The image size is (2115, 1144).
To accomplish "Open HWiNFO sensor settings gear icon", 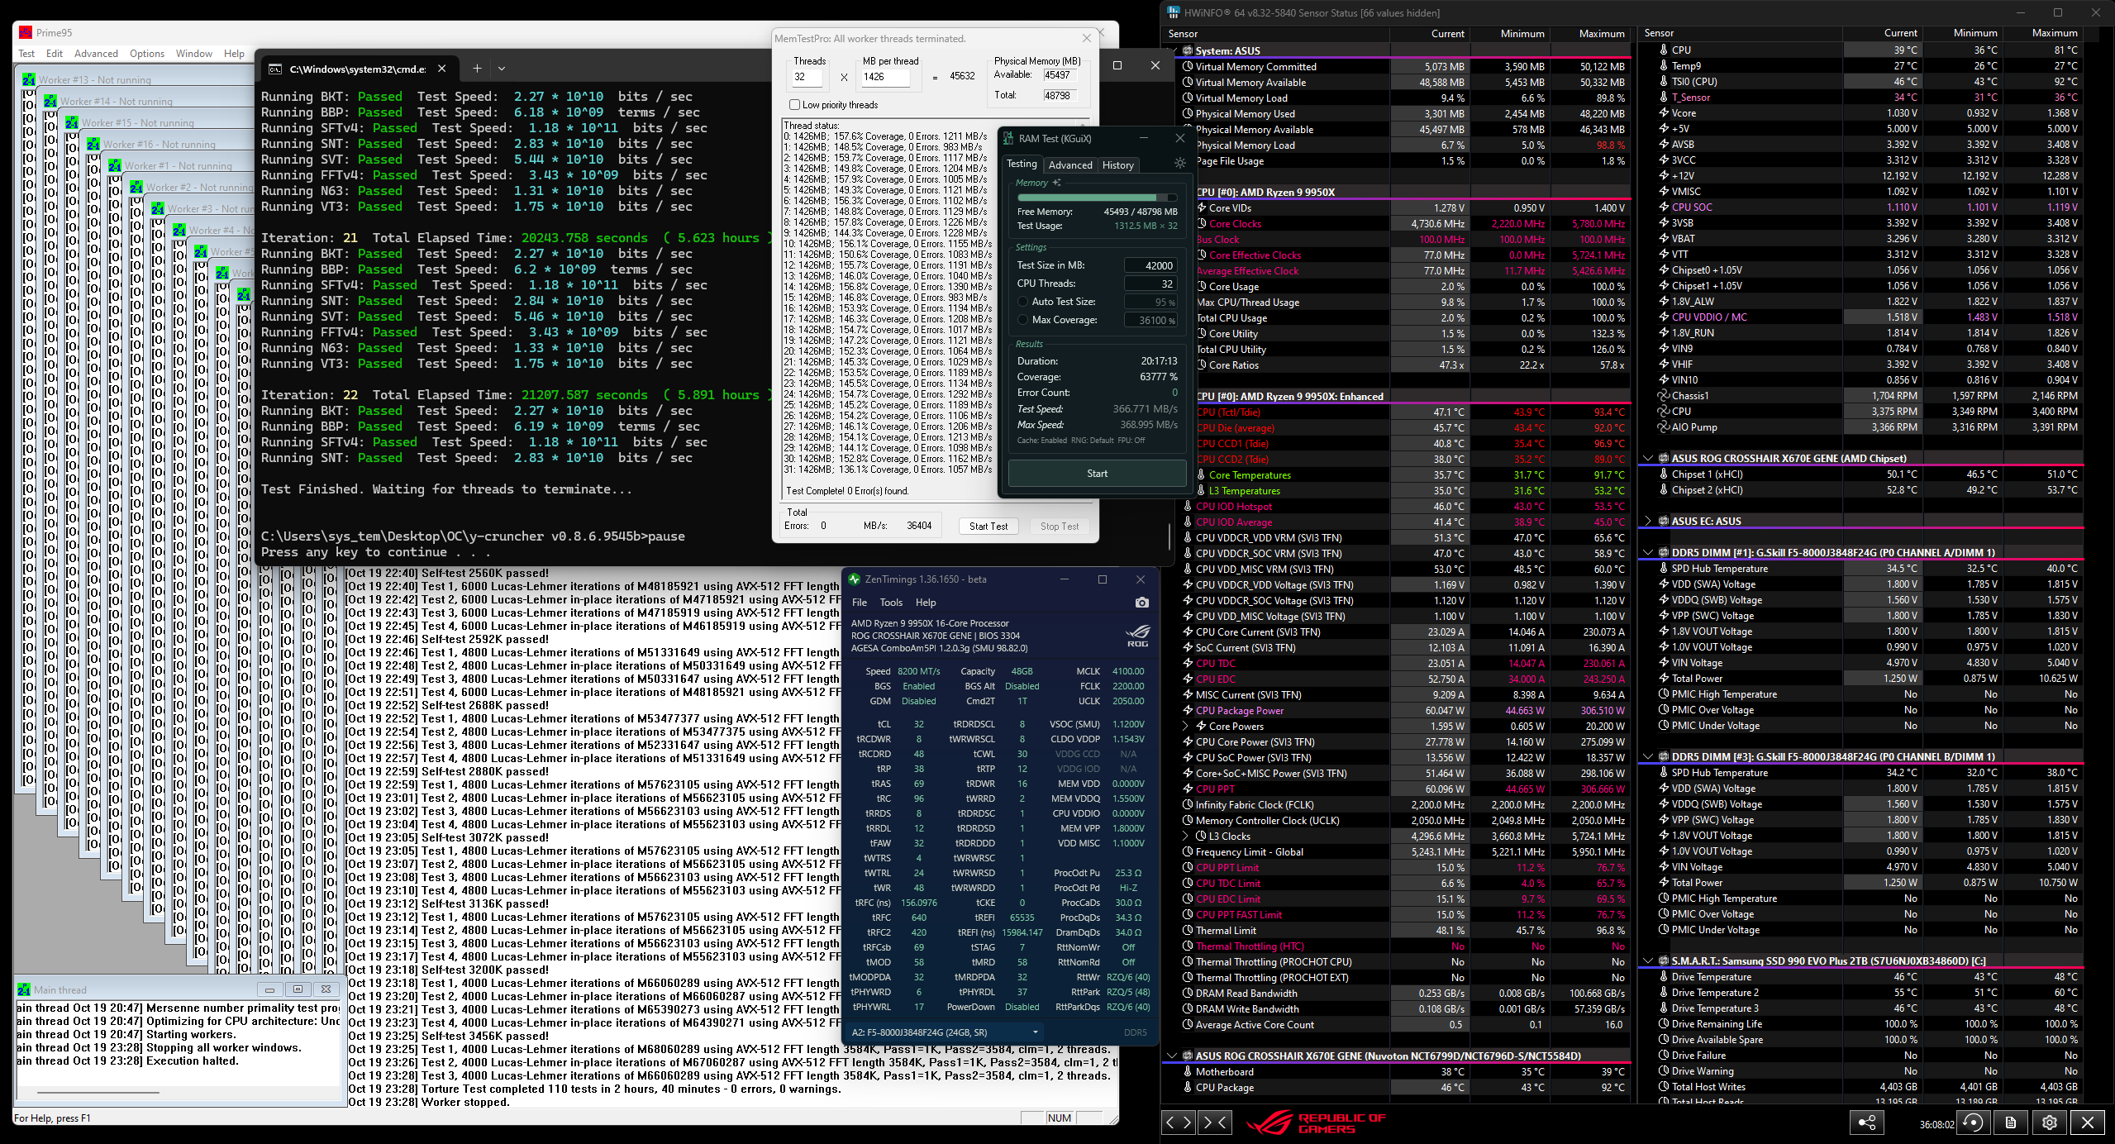I will (2050, 1122).
